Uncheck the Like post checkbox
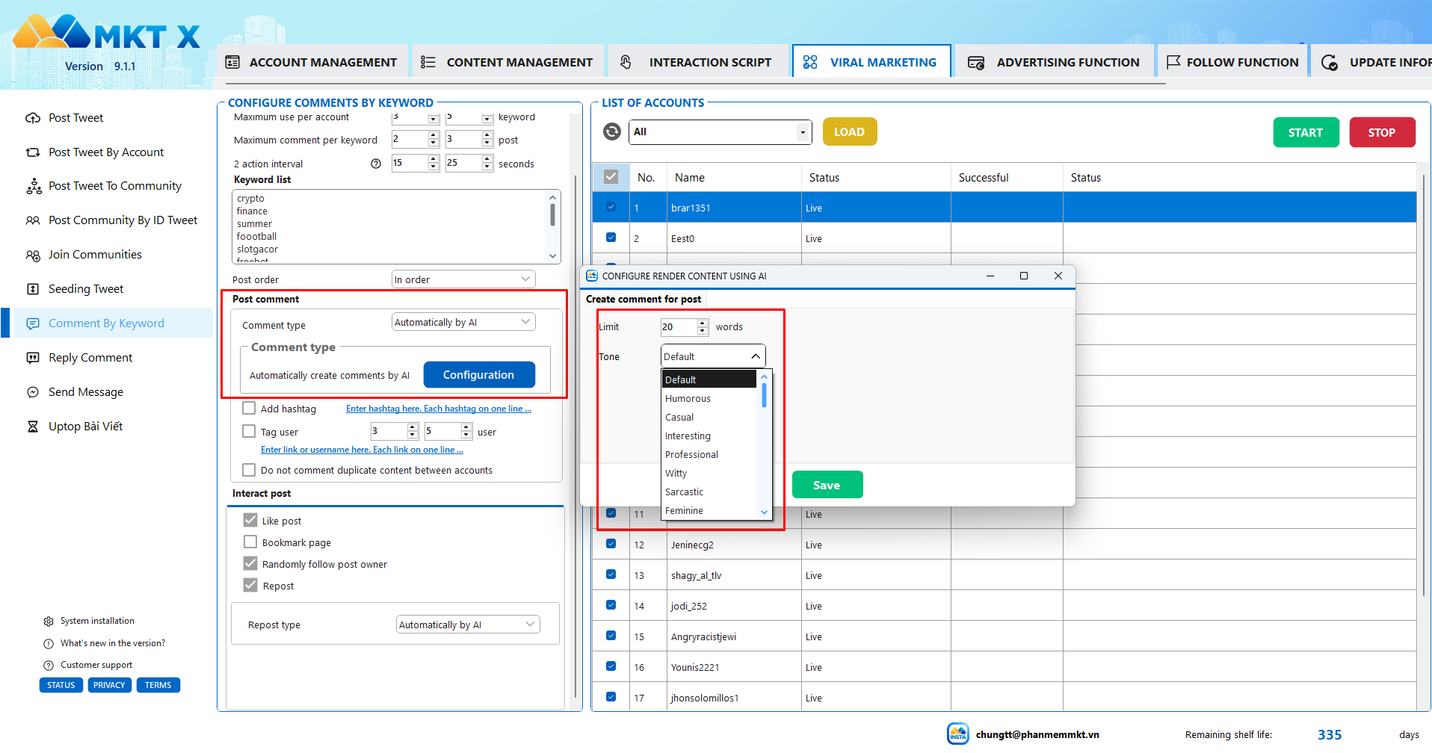 250,521
